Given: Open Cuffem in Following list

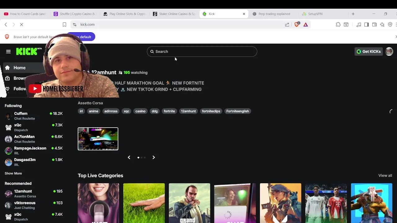Looking at the screenshot, I should pyautogui.click(x=33, y=116).
